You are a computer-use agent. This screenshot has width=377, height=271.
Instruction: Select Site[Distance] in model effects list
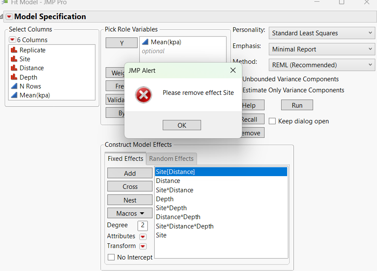coord(221,171)
